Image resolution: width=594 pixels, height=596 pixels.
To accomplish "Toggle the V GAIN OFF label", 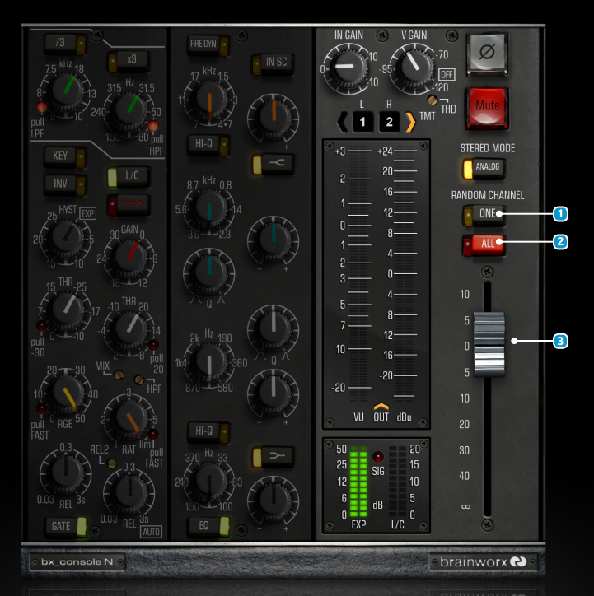I will [447, 74].
